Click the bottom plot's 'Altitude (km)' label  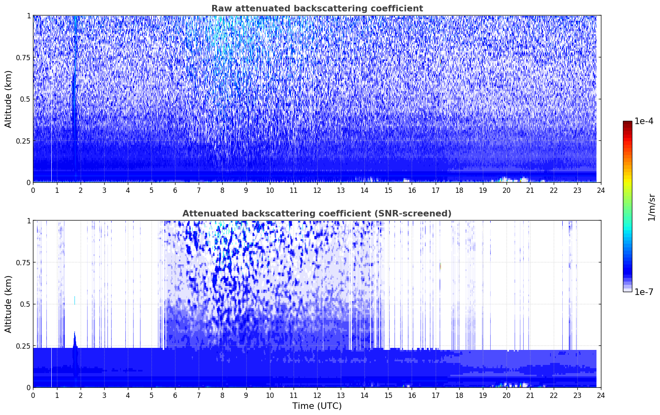tap(9, 304)
